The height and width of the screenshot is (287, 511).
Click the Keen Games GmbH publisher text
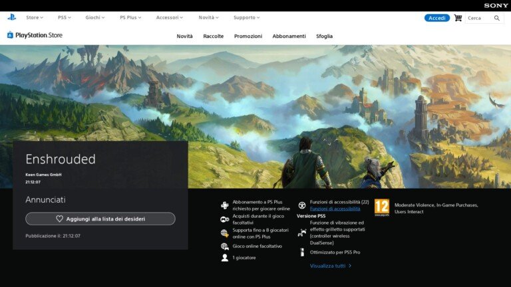43,175
